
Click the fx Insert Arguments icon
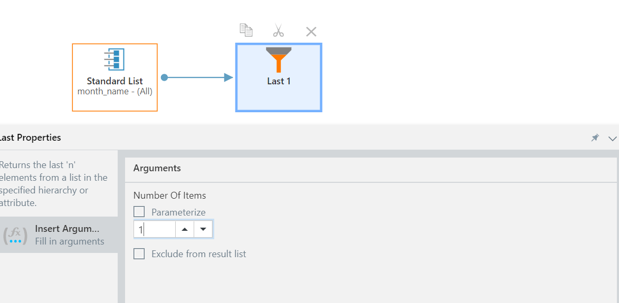[15, 235]
